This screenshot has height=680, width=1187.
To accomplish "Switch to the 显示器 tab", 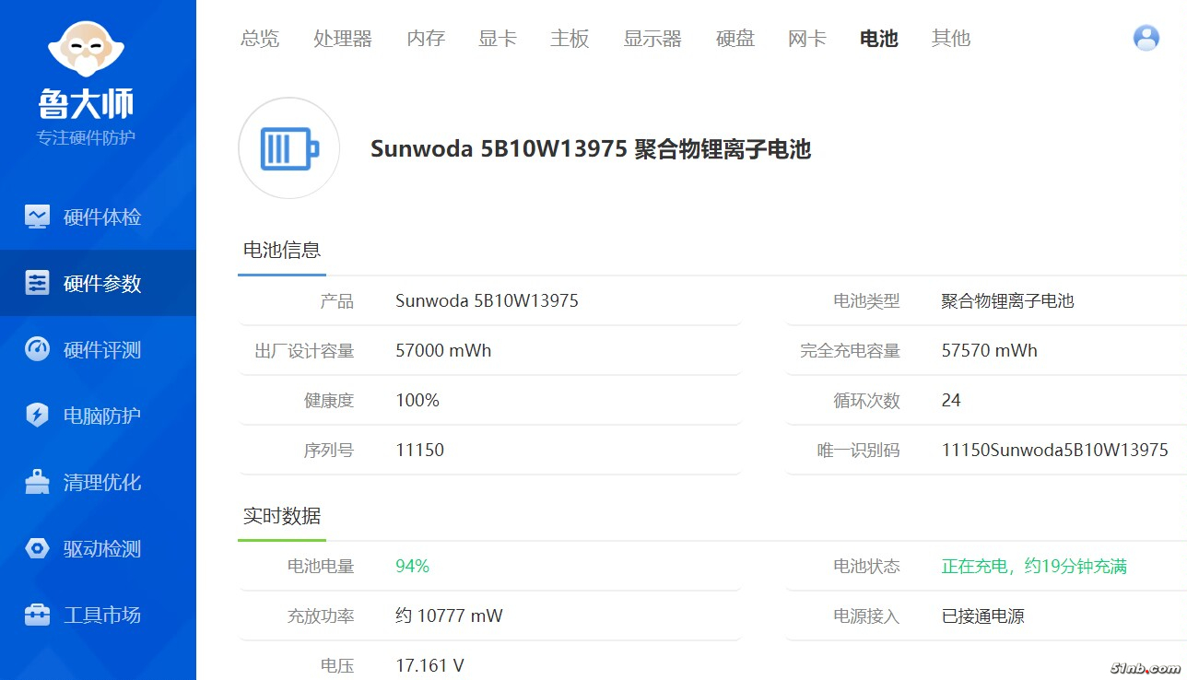I will tap(652, 39).
